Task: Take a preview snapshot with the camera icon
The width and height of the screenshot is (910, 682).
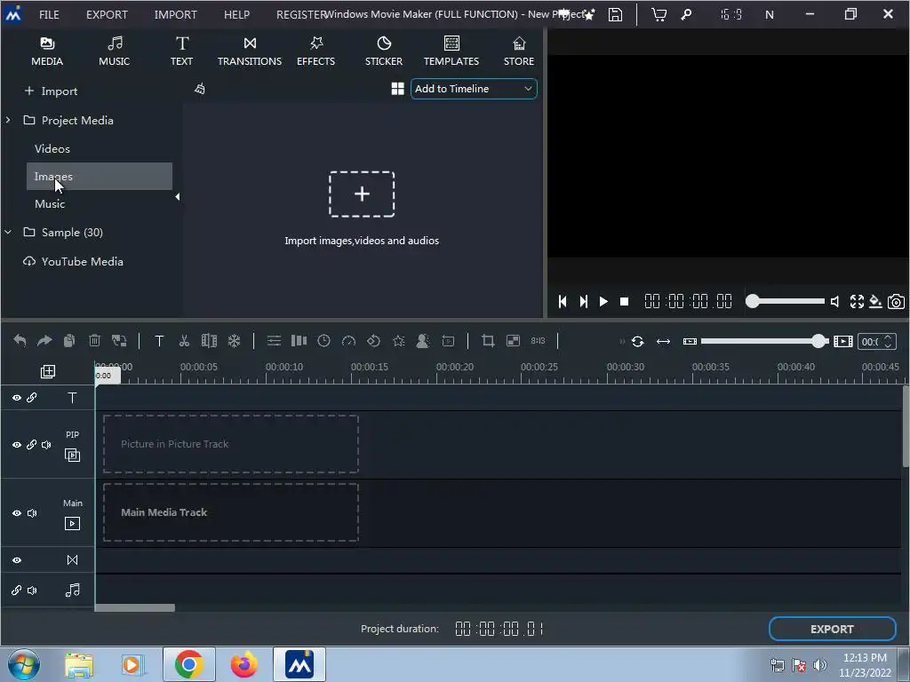Action: (896, 302)
